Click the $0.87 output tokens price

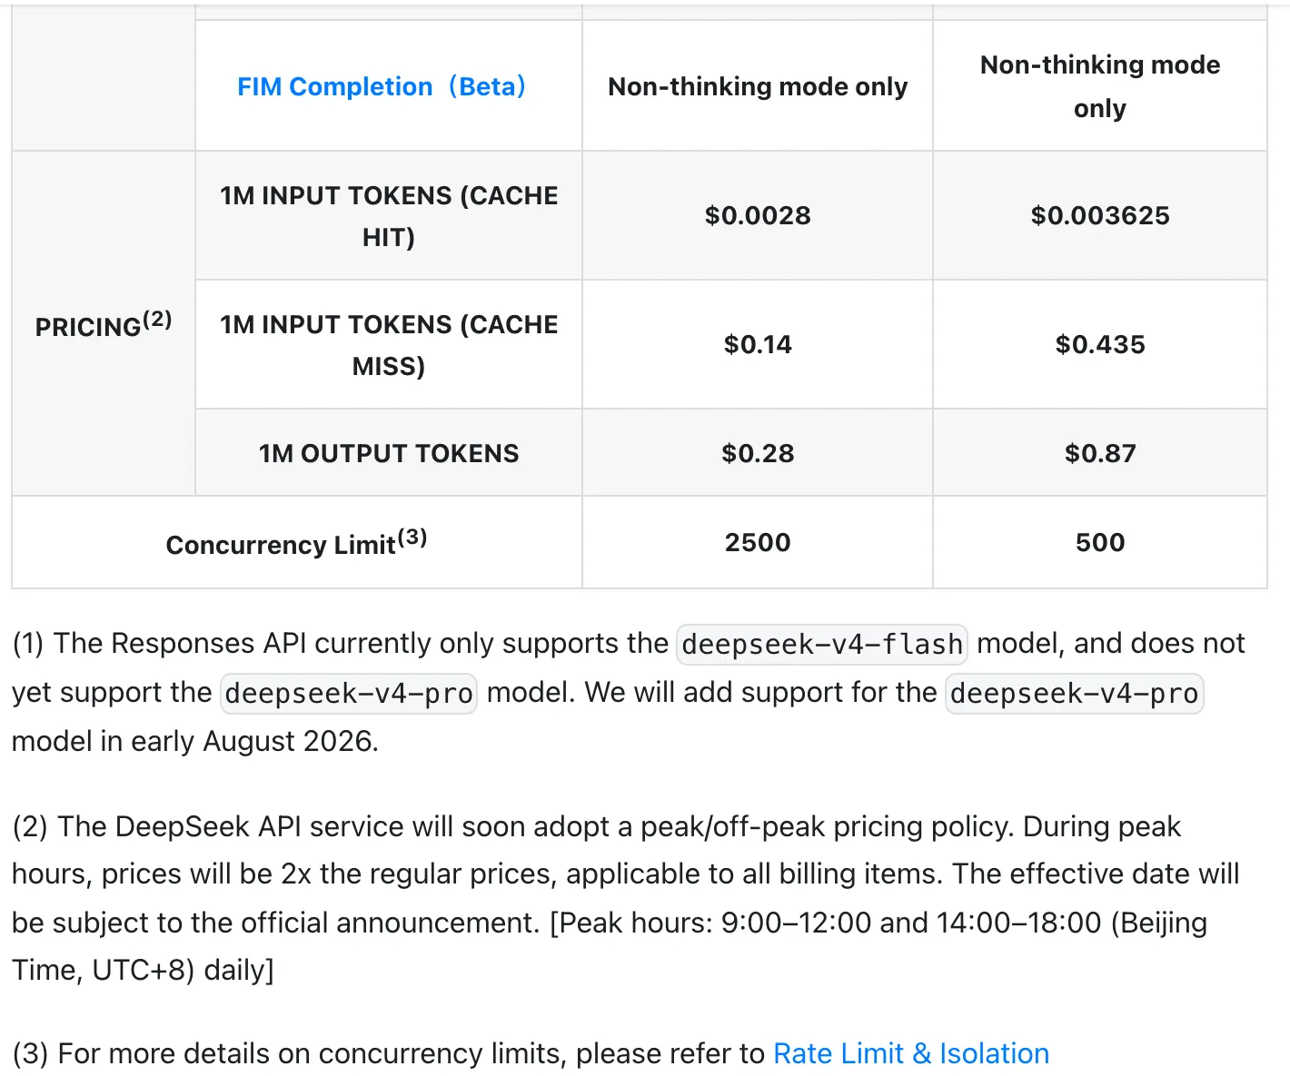(x=1100, y=453)
